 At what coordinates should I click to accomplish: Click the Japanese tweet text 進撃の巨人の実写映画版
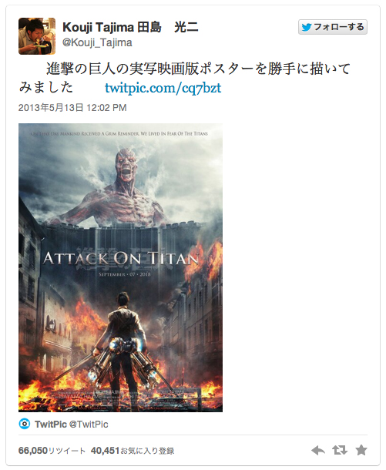pos(123,69)
